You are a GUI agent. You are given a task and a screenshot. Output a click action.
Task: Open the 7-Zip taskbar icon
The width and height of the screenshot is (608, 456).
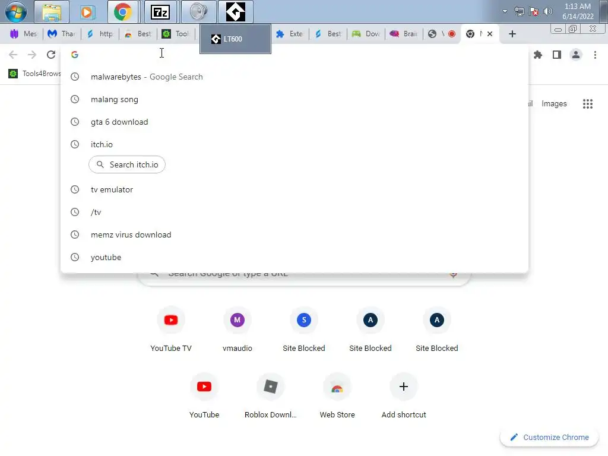(160, 12)
